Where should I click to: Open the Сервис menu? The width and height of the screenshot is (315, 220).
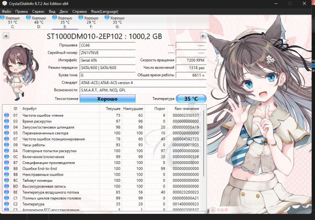coord(38,11)
